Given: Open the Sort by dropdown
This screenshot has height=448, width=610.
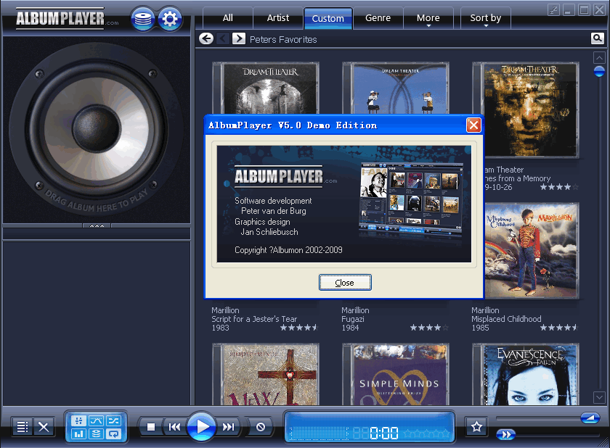Looking at the screenshot, I should point(485,18).
